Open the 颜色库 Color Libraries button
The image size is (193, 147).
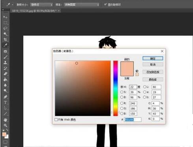[x=153, y=79]
